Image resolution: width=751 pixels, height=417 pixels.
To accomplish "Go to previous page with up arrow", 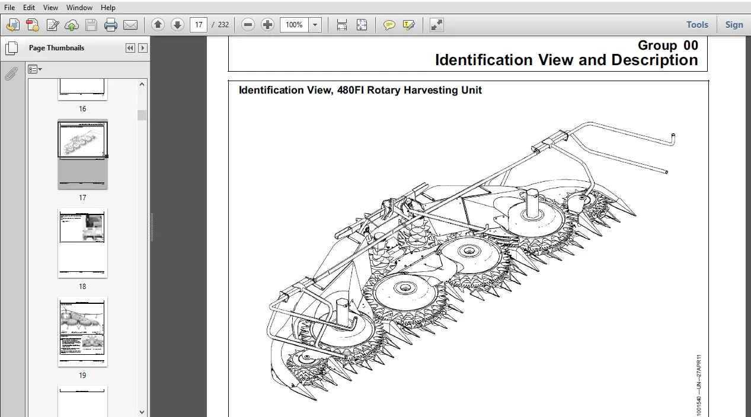I will tap(158, 25).
